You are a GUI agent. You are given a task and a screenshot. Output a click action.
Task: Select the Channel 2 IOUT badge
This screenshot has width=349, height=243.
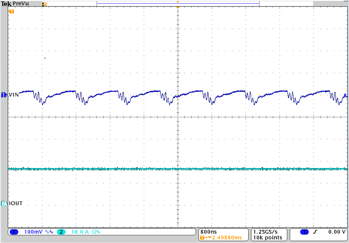(3, 203)
